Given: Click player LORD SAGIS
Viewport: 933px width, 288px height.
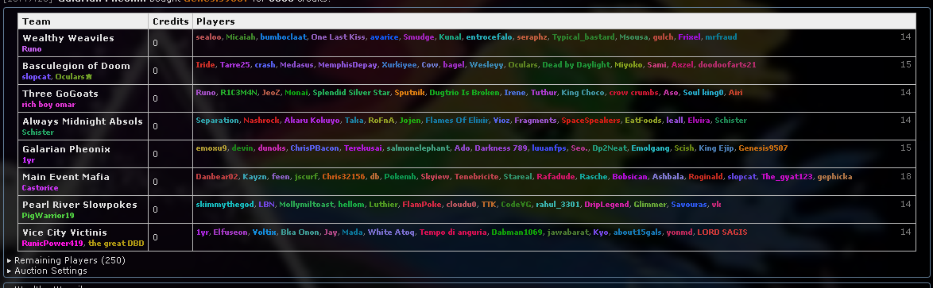Looking at the screenshot, I should pos(722,232).
